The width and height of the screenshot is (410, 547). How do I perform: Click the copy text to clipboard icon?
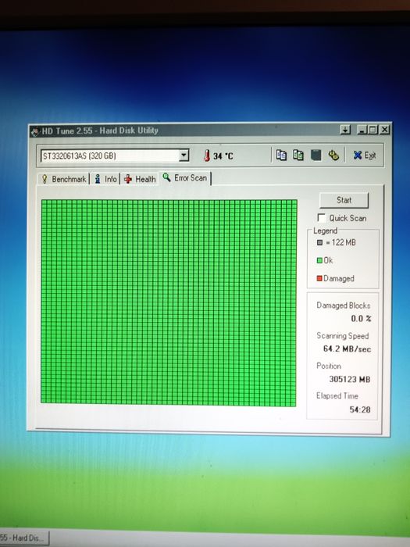point(281,155)
